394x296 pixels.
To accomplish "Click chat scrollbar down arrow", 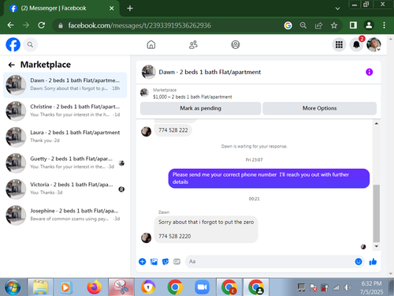I will click(377, 246).
